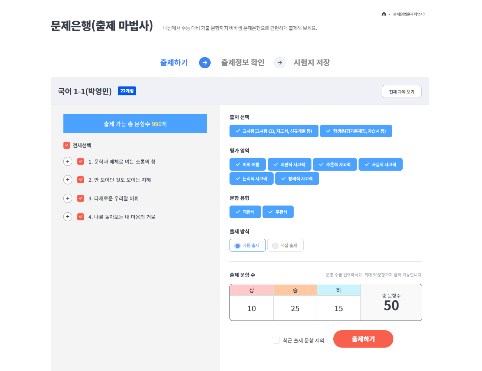Toggle the 추론적 사고력 chip
Viewport: 482px width, 371px height.
[335, 164]
